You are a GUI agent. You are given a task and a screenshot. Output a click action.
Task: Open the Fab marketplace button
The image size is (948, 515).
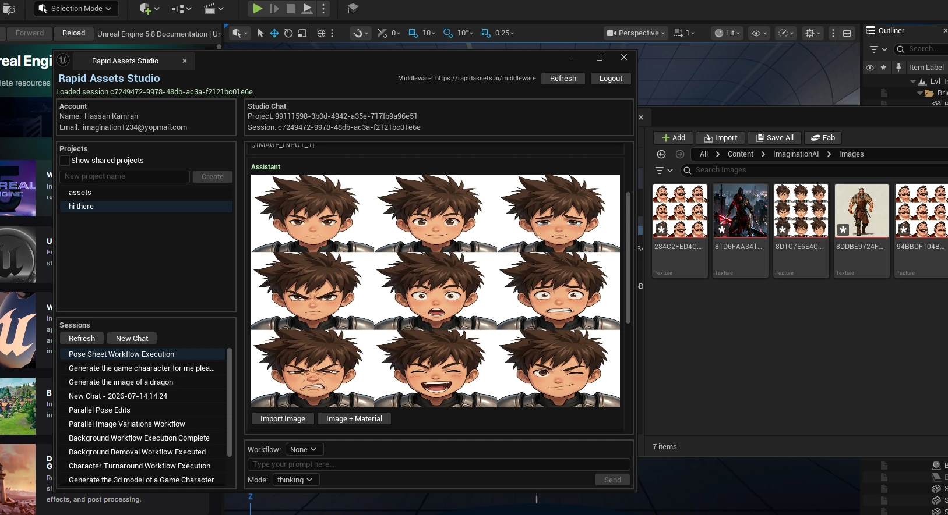click(823, 138)
